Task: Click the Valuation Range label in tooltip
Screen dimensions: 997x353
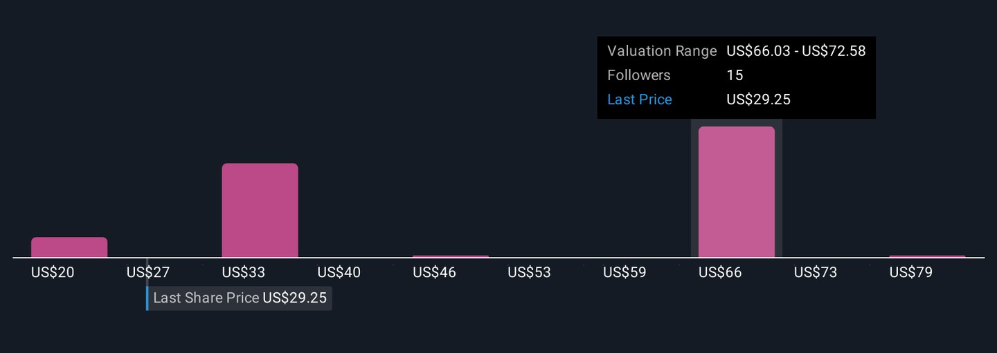Action: [x=661, y=51]
